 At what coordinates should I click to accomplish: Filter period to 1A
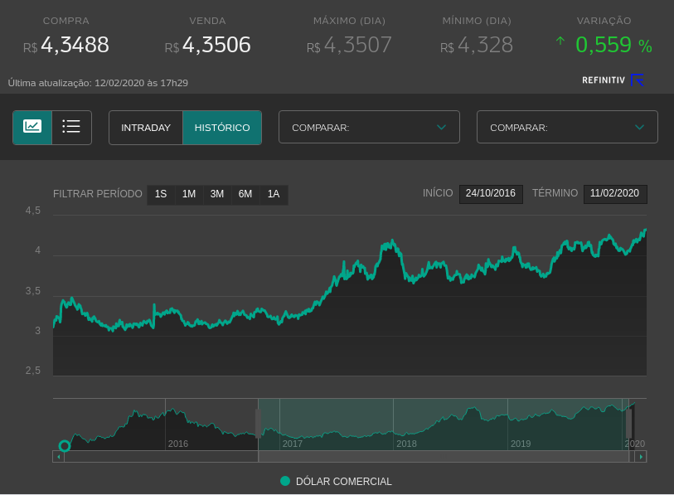(x=274, y=194)
